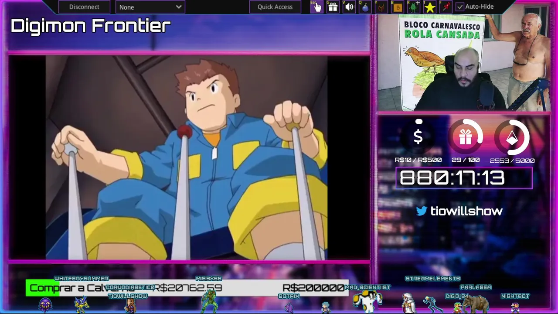
Task: Click the Comprar donation progress bar
Action: point(187,288)
